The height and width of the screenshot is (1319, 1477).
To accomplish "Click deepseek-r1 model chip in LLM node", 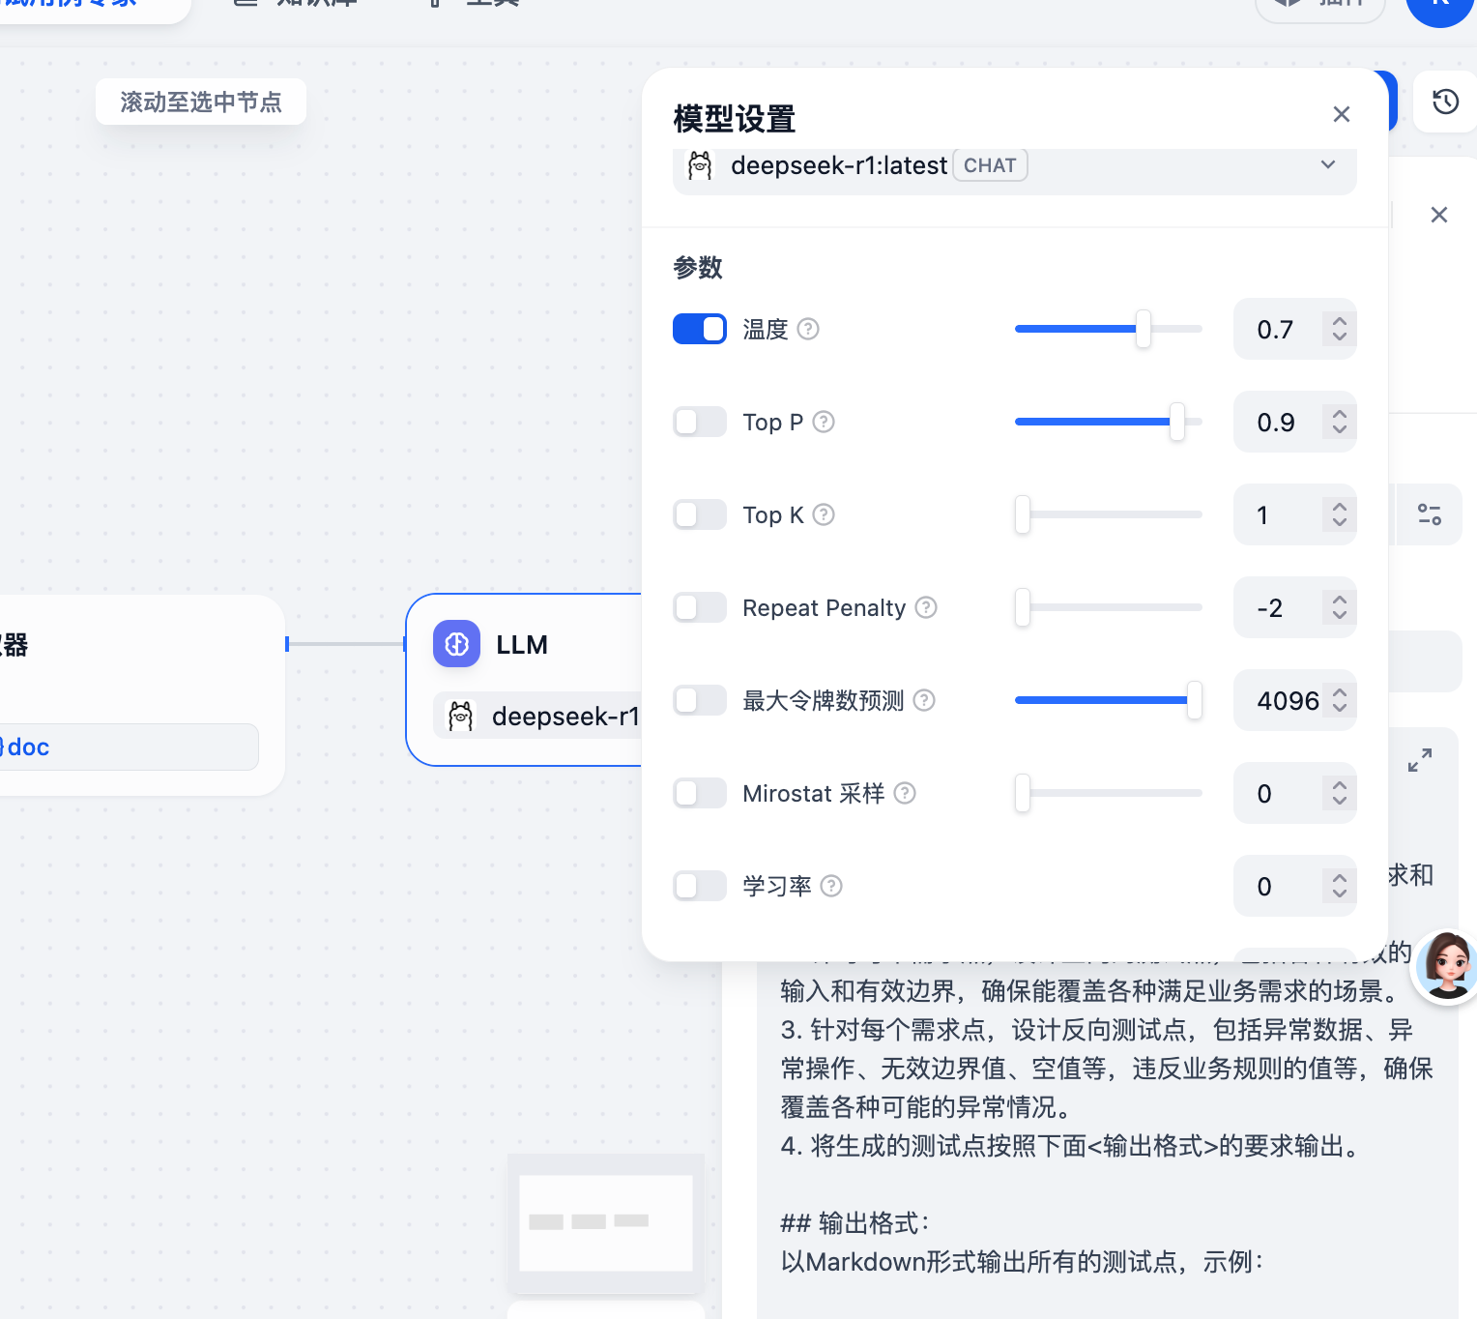I will pos(537,716).
